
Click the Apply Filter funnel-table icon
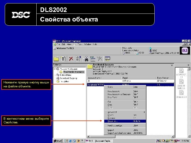tap(93, 59)
